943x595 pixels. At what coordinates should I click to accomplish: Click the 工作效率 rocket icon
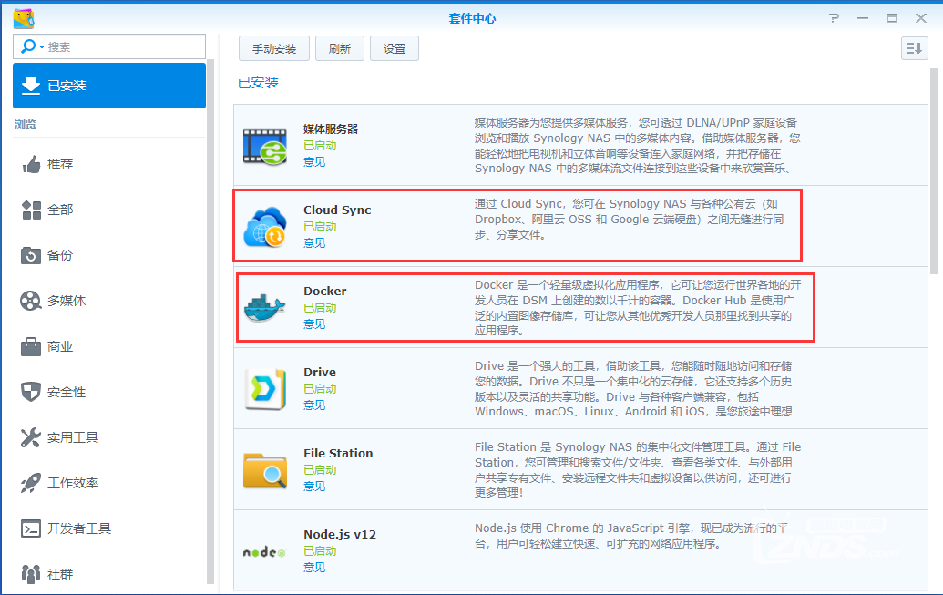coord(31,483)
